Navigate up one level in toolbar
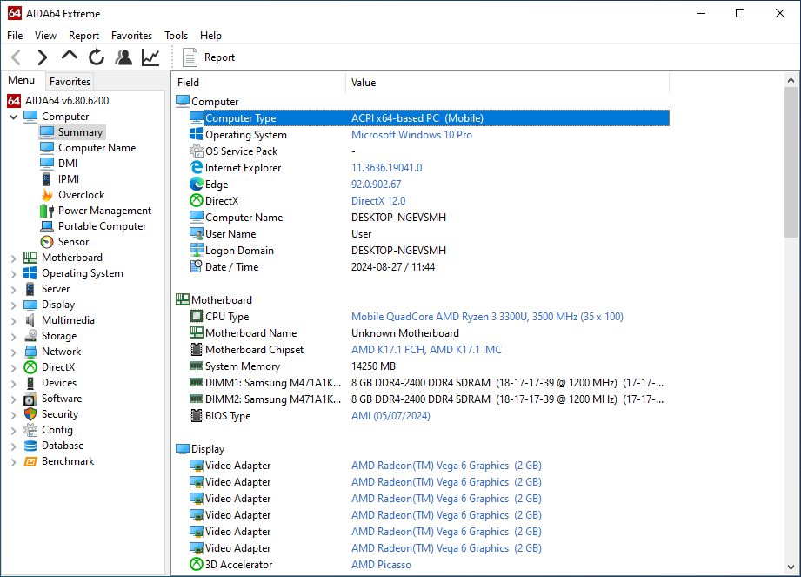Viewport: 801px width, 577px height. point(70,56)
